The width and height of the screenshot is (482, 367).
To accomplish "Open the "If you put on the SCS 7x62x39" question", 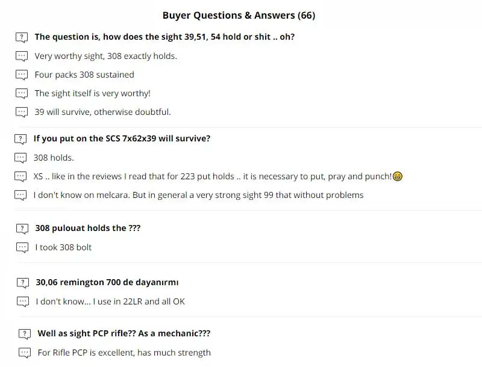I will pos(122,138).
